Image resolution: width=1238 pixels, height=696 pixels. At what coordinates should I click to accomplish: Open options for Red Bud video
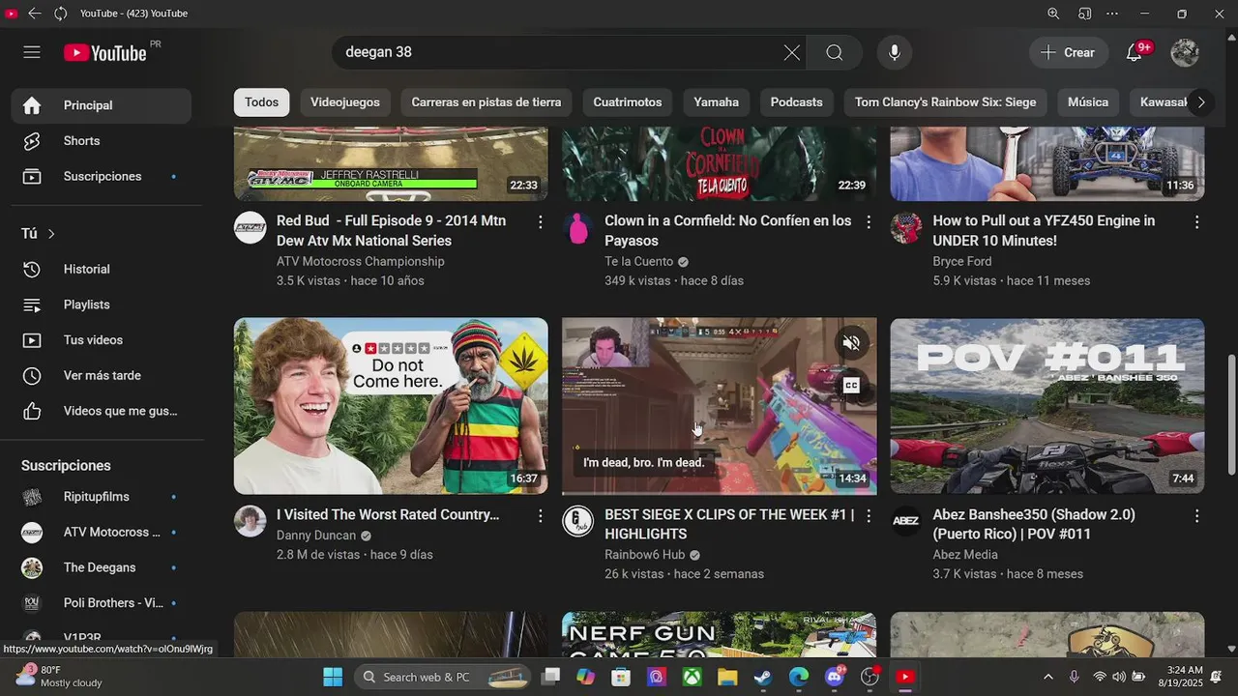click(541, 222)
